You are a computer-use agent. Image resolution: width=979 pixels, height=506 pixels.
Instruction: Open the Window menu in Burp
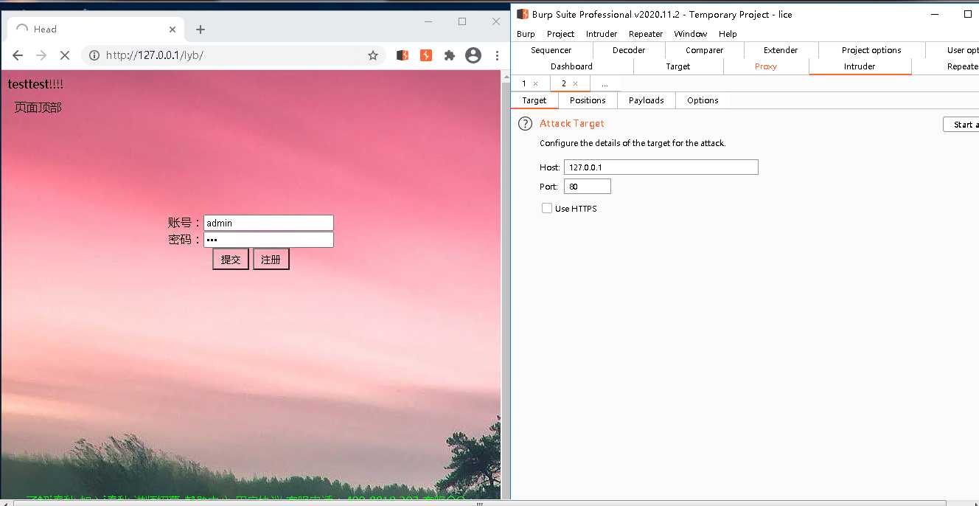pos(691,34)
